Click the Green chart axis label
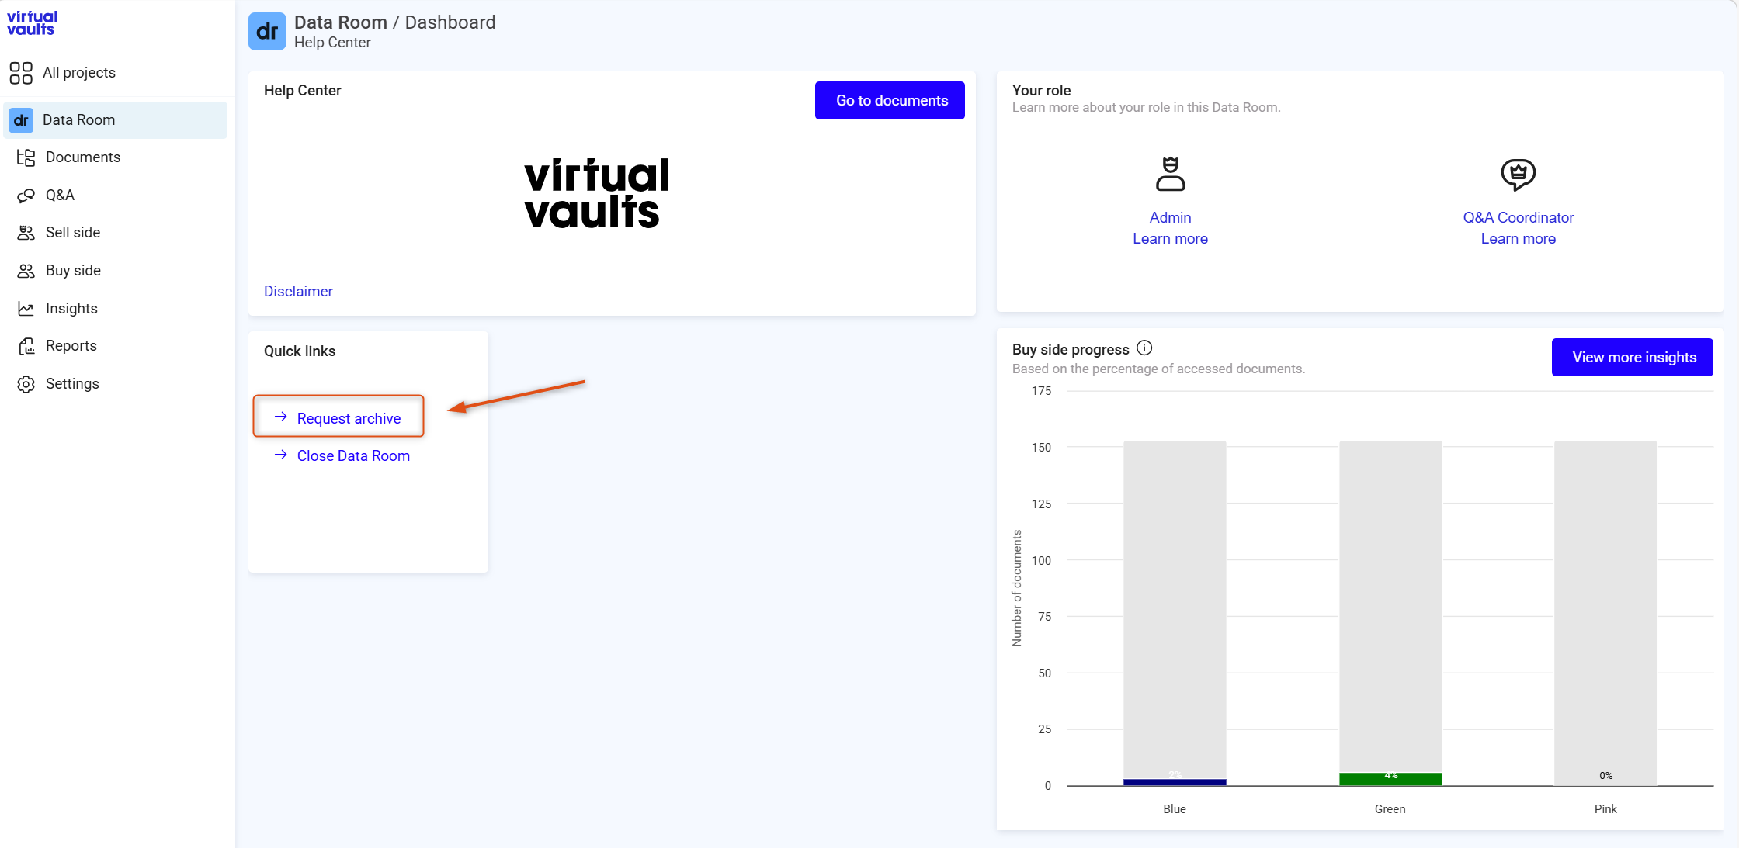This screenshot has height=848, width=1739. (1390, 809)
